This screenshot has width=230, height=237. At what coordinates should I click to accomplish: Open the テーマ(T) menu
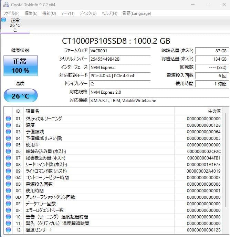pos(68,13)
